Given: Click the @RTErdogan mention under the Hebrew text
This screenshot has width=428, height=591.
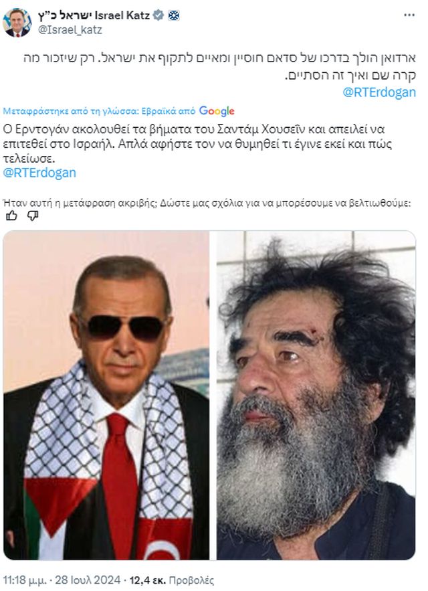Looking at the screenshot, I should pos(379,92).
